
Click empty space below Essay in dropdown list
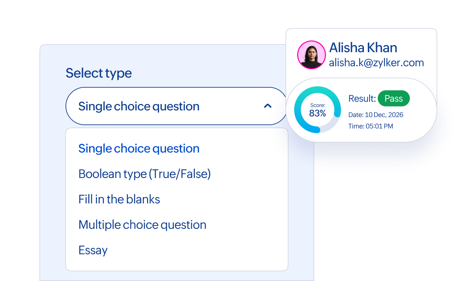177,264
